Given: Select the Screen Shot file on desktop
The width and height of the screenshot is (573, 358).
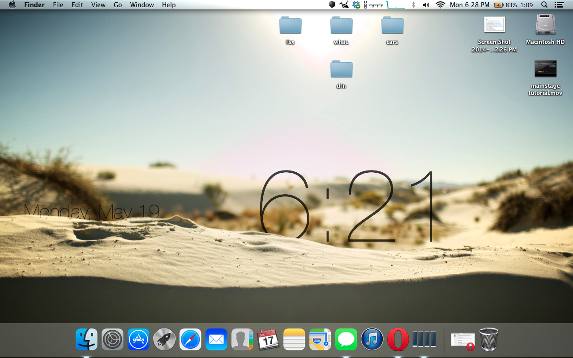Looking at the screenshot, I should pyautogui.click(x=494, y=34).
